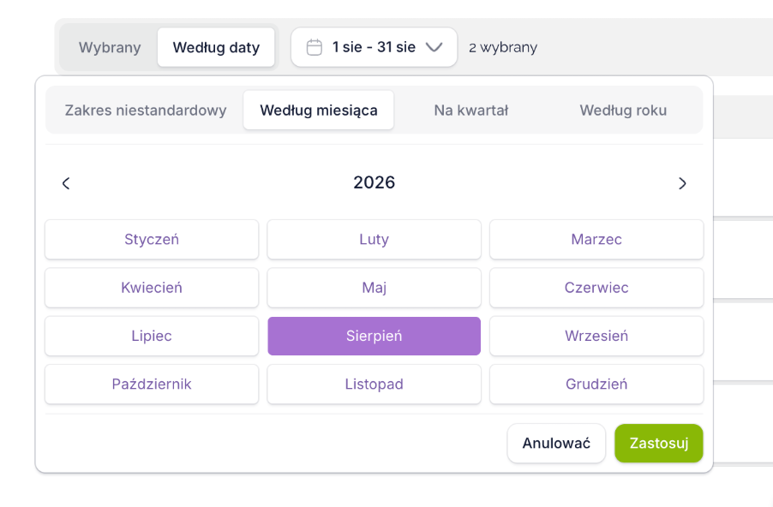Pick Październik from the month grid
Image resolution: width=773 pixels, height=507 pixels.
click(152, 385)
